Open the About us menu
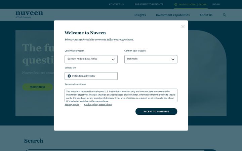Viewport: 242px width, 151px height. click(x=206, y=15)
